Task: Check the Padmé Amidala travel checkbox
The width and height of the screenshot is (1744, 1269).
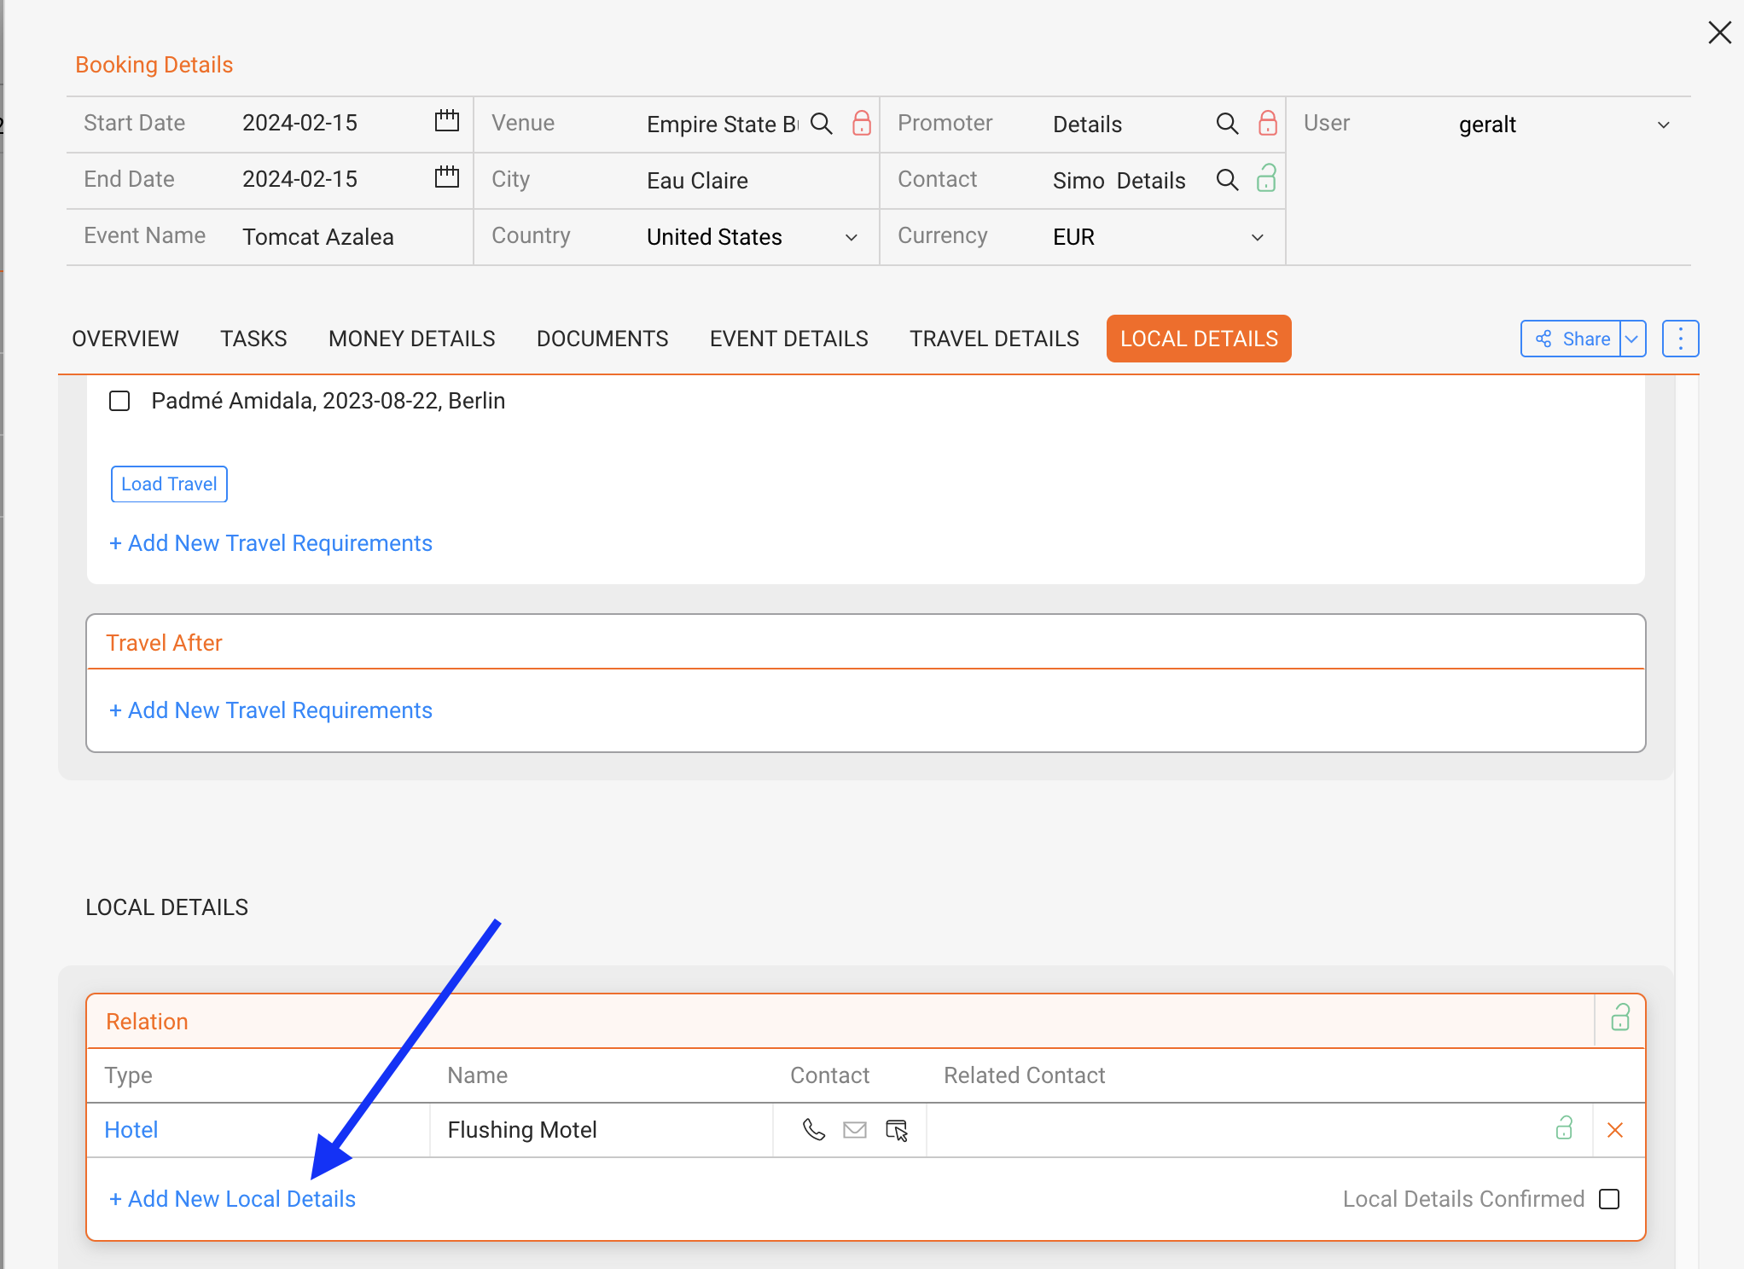Action: 119,401
